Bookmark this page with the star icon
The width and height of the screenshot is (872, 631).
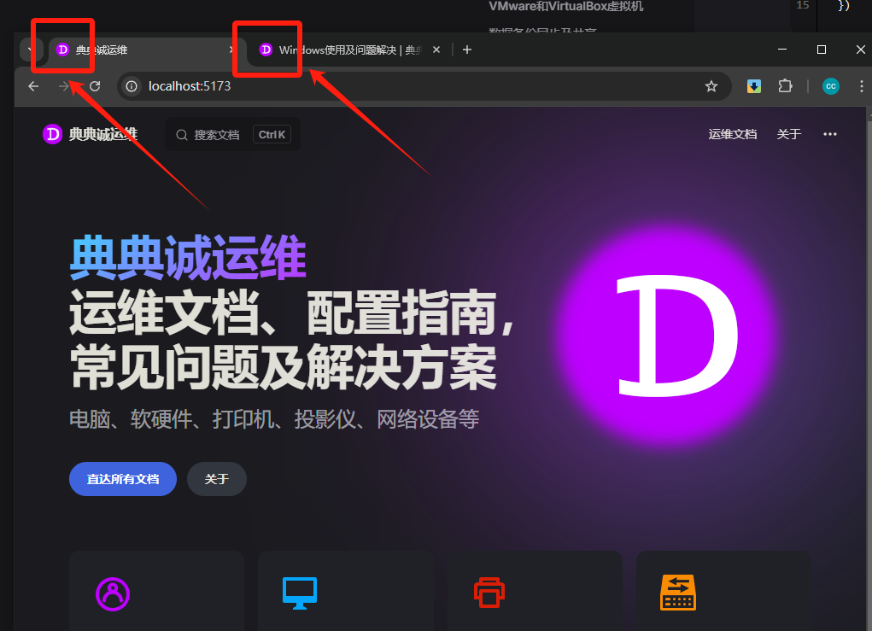coord(711,86)
